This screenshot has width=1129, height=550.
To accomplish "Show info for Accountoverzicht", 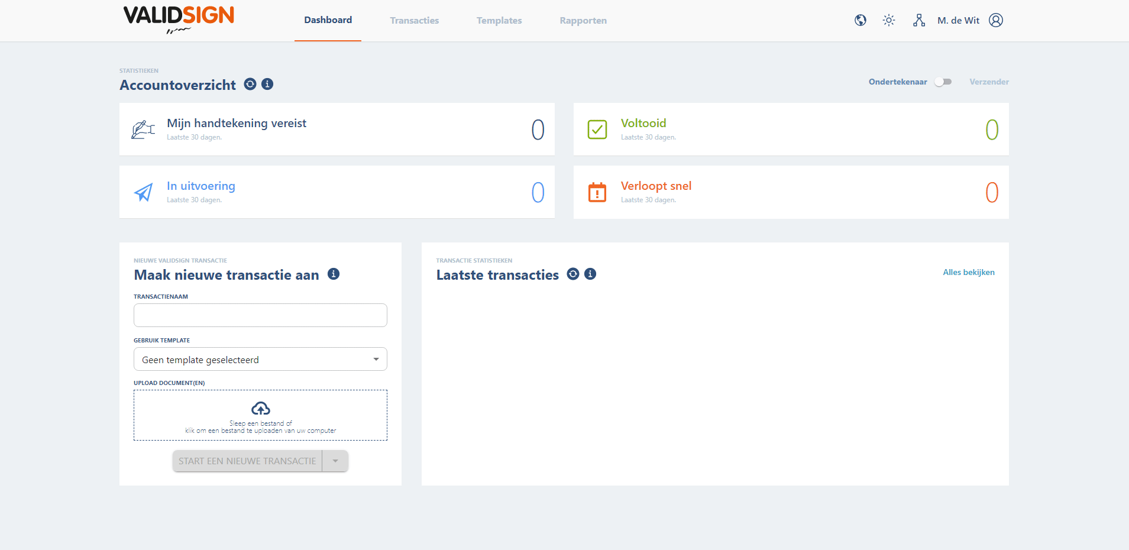I will [267, 84].
